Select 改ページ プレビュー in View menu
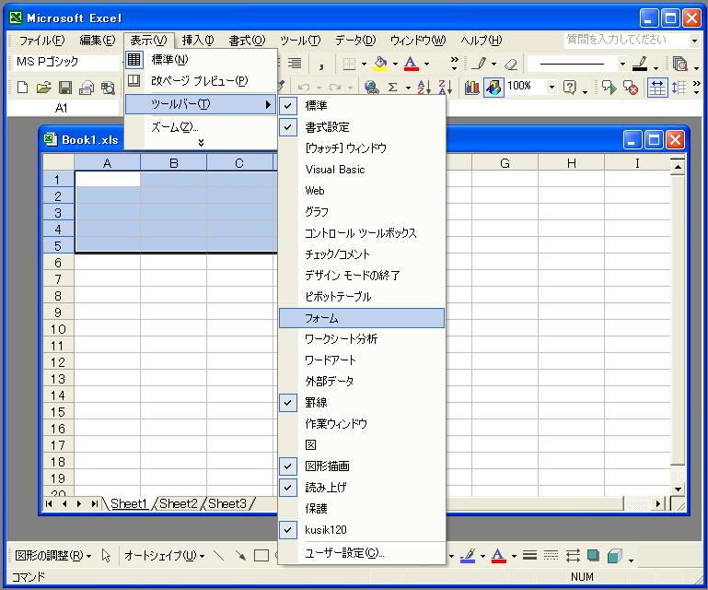 click(x=201, y=81)
